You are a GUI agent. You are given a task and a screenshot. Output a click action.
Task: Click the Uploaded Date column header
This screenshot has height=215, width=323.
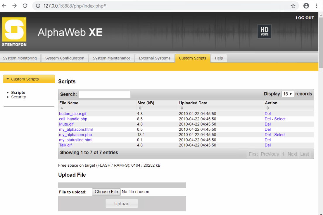[193, 103]
